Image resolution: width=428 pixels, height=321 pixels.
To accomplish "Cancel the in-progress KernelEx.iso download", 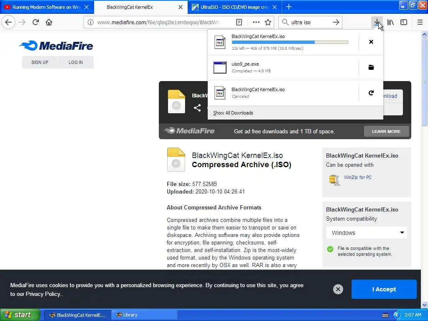I will 371,42.
